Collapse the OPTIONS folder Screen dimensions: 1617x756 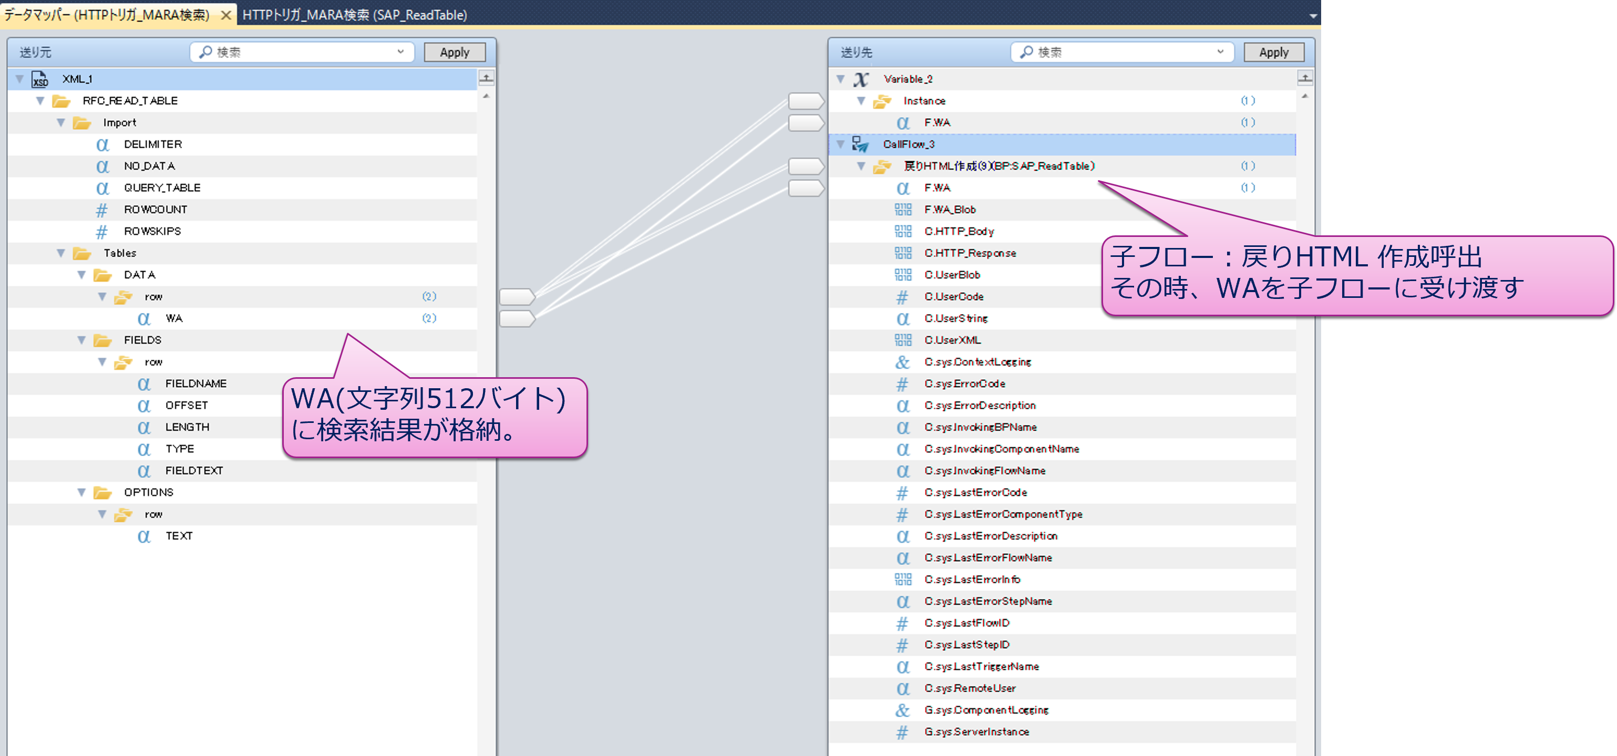(x=81, y=492)
